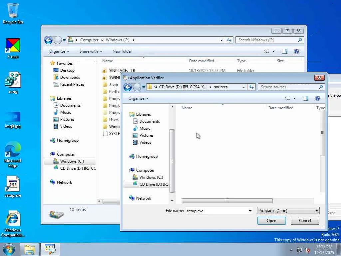Change view icon in the dialog
341x256 pixels.
pos(287,98)
